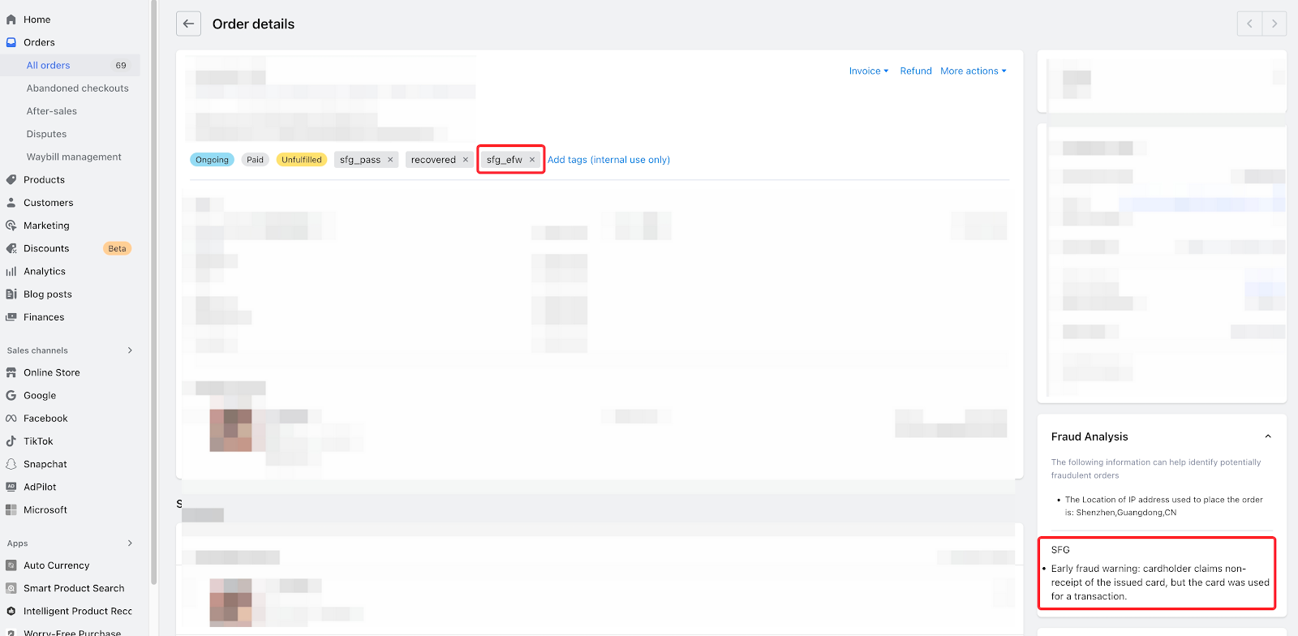The image size is (1298, 636).
Task: Expand the Apps section
Action: point(130,544)
